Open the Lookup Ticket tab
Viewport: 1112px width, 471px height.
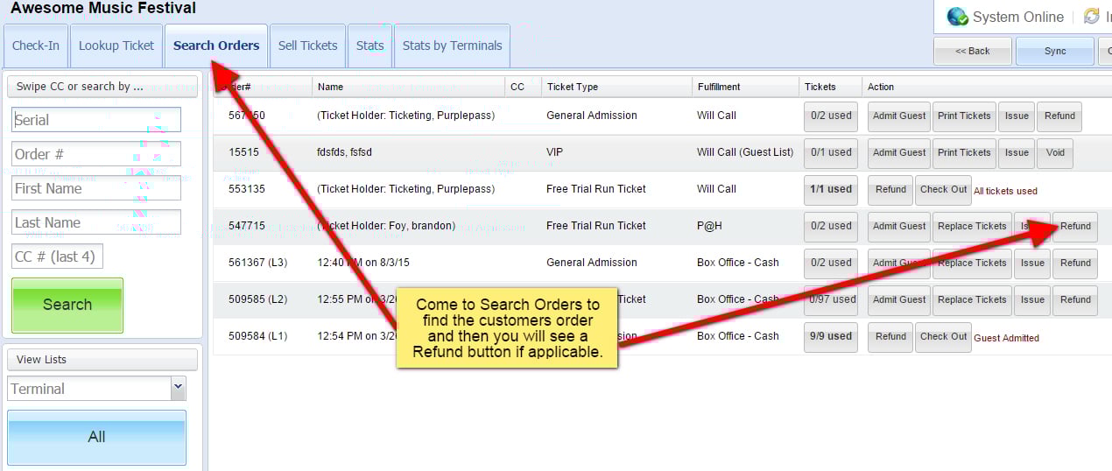[x=116, y=46]
